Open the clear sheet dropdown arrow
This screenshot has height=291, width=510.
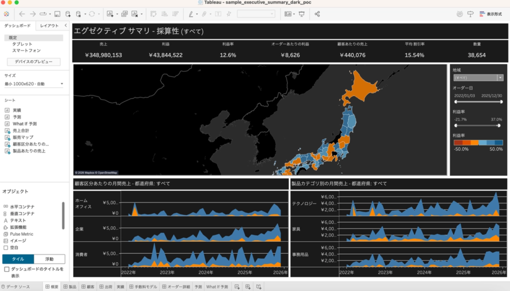[x=141, y=14]
